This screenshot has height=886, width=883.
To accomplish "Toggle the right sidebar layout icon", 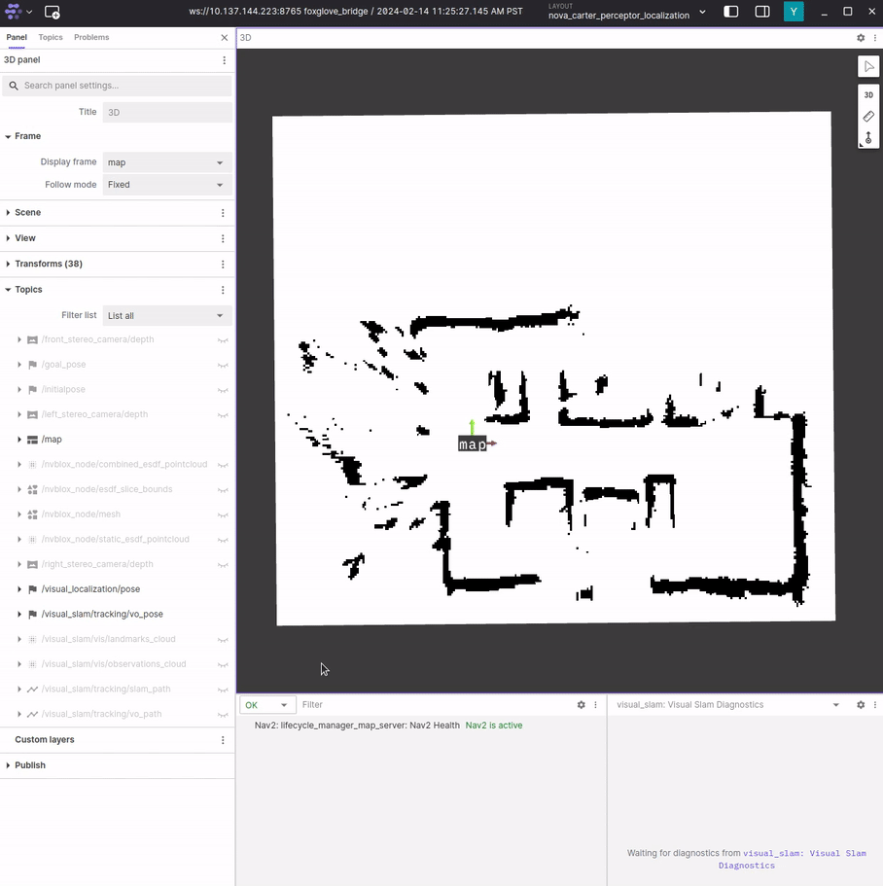I will tap(762, 12).
